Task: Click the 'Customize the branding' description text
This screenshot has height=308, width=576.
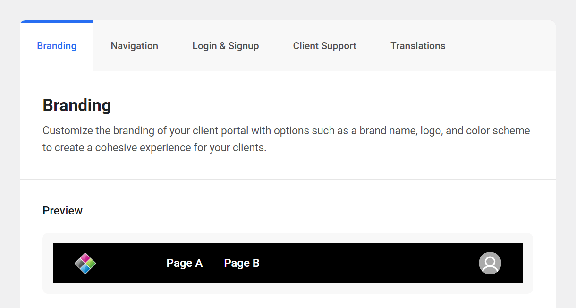Action: pos(286,139)
